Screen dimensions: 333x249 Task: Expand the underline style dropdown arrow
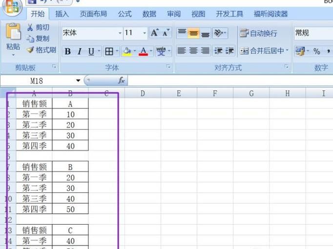coord(99,51)
